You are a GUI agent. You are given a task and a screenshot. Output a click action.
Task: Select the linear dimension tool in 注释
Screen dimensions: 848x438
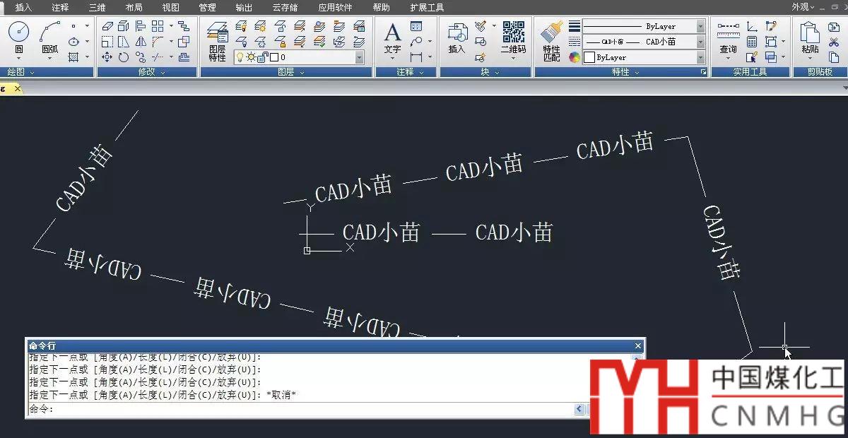point(416,57)
